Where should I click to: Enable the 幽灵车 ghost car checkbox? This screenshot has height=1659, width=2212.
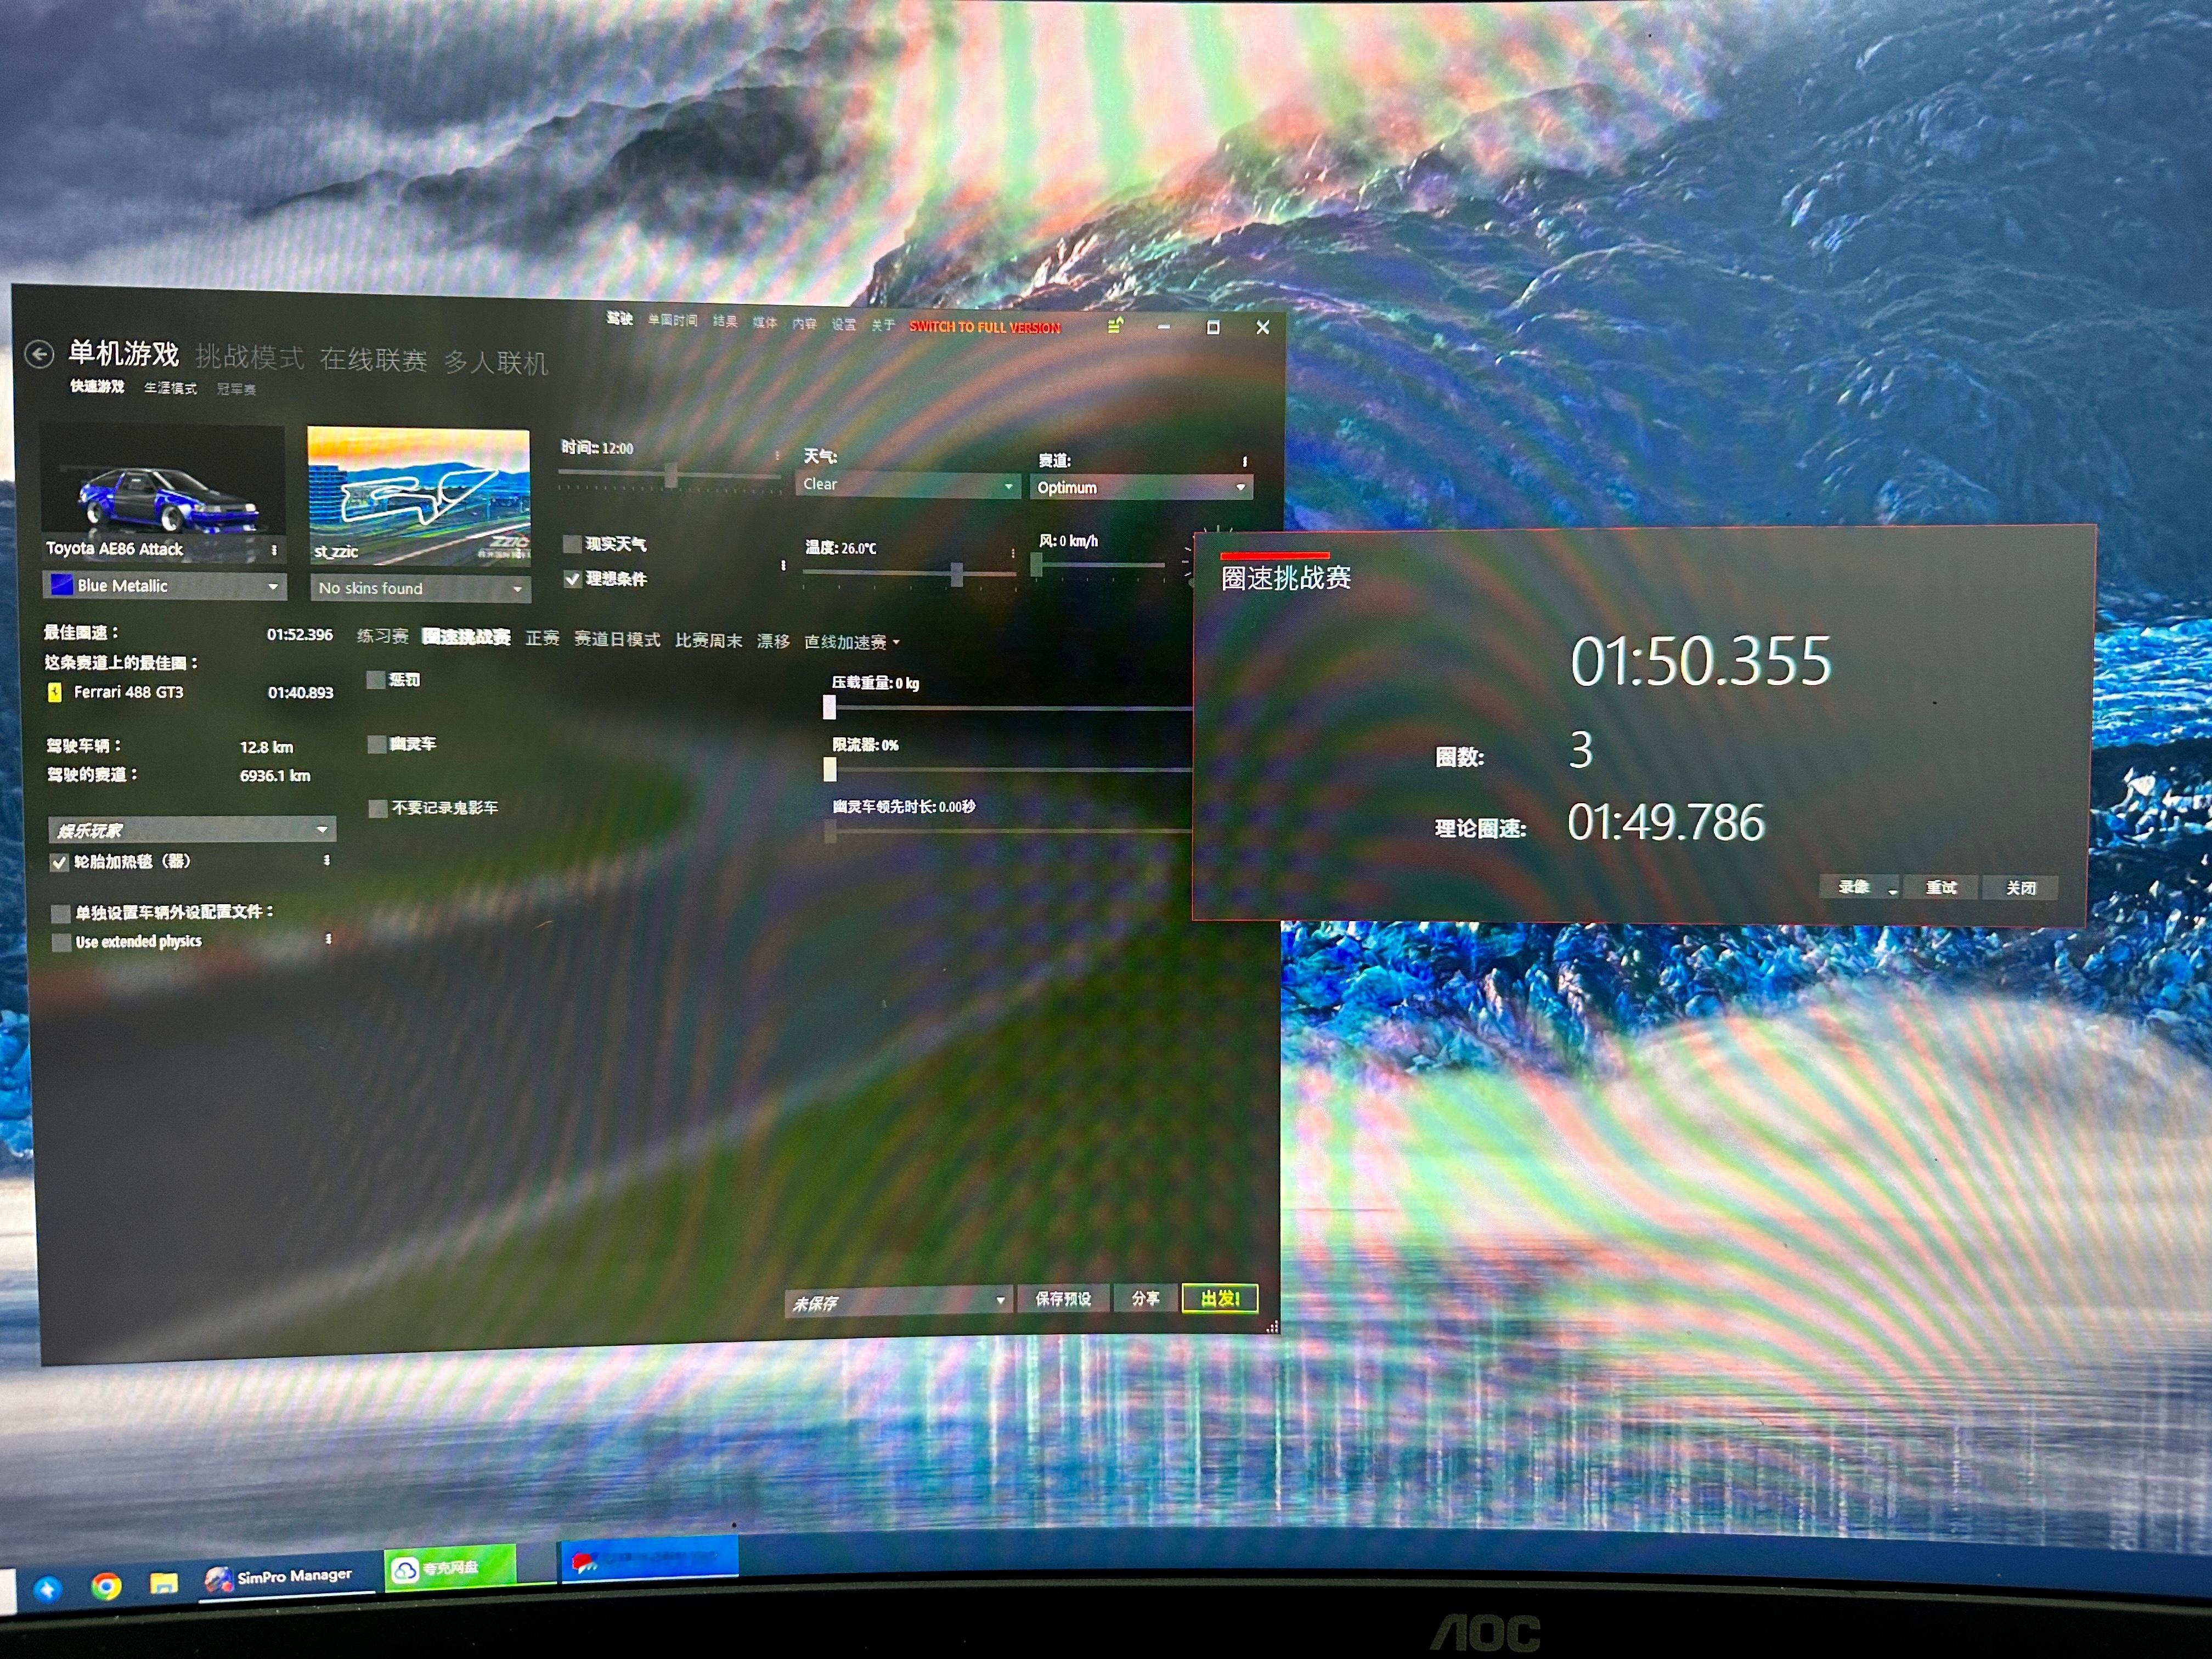pos(377,744)
